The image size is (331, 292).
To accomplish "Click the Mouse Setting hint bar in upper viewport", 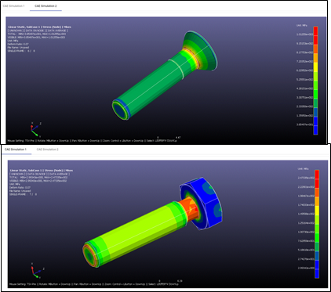I will click(92, 141).
